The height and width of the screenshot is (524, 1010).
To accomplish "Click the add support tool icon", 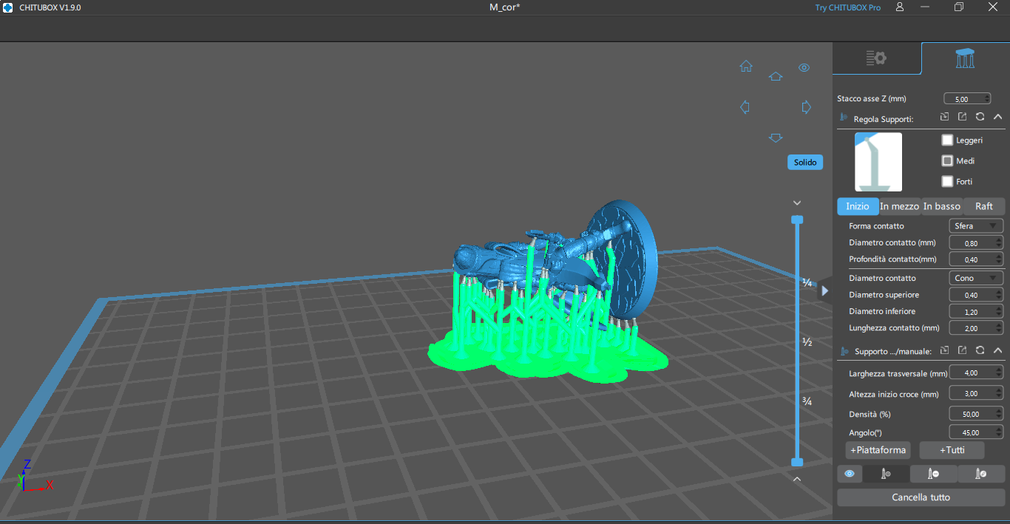I will point(886,474).
